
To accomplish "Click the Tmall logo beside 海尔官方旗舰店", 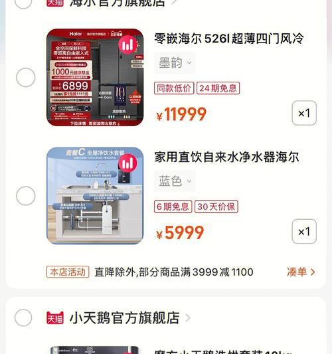I will click(55, 3).
